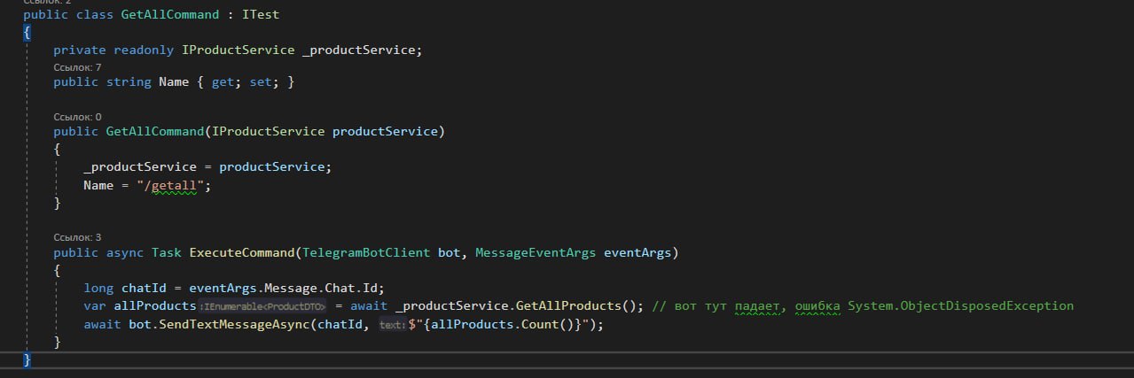Click the Task return type
The height and width of the screenshot is (378, 1134).
click(x=166, y=253)
